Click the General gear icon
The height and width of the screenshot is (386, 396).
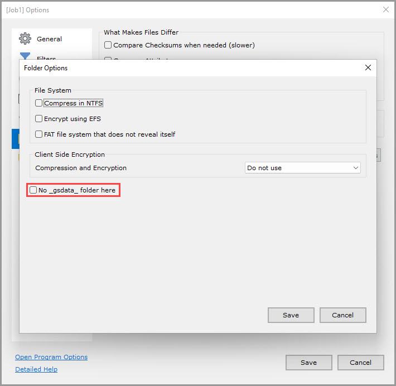[x=25, y=39]
